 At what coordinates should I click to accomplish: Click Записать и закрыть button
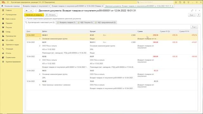pyautogui.click(x=34, y=15)
